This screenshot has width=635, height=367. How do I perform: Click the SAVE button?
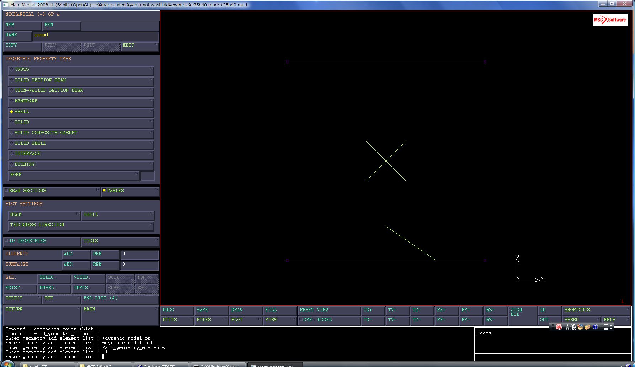[x=211, y=310]
